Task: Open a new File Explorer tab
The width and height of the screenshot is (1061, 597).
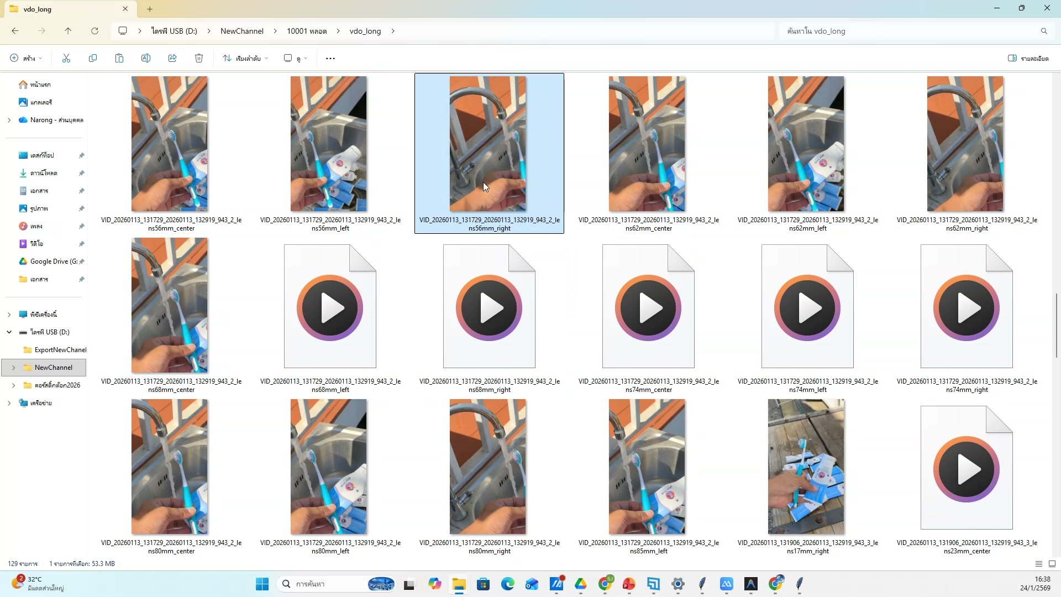Action: click(x=150, y=9)
